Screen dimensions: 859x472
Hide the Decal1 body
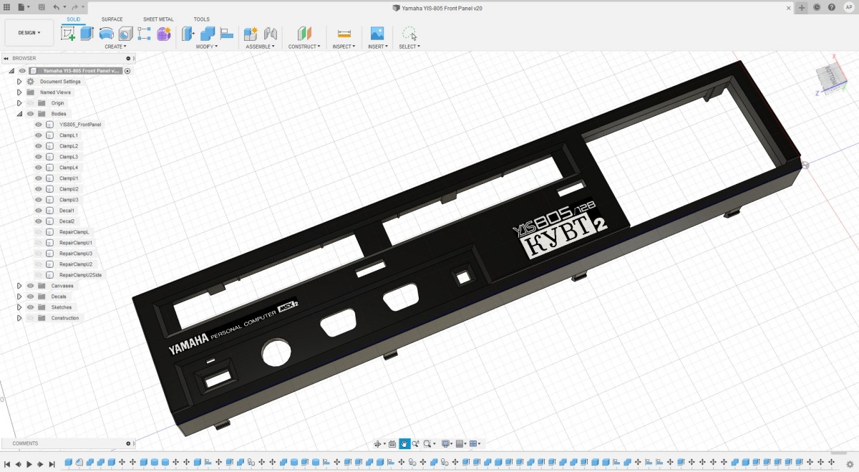tap(39, 211)
